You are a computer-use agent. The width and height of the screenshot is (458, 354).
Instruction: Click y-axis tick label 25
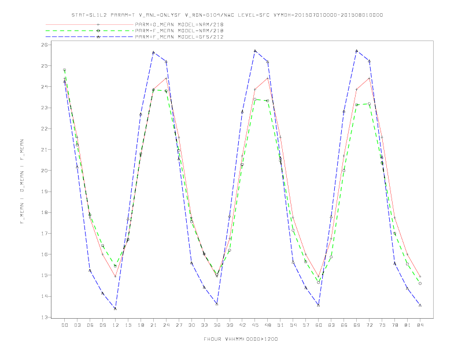45,66
